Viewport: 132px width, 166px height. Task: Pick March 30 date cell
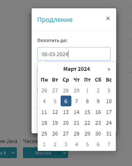point(98,134)
